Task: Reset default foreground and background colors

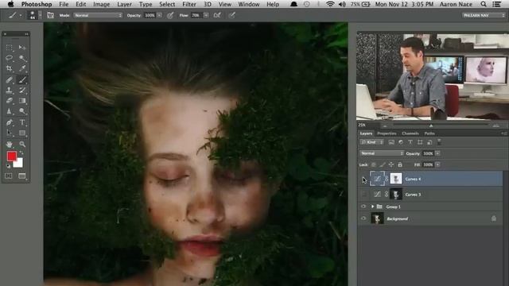Action: coord(8,166)
